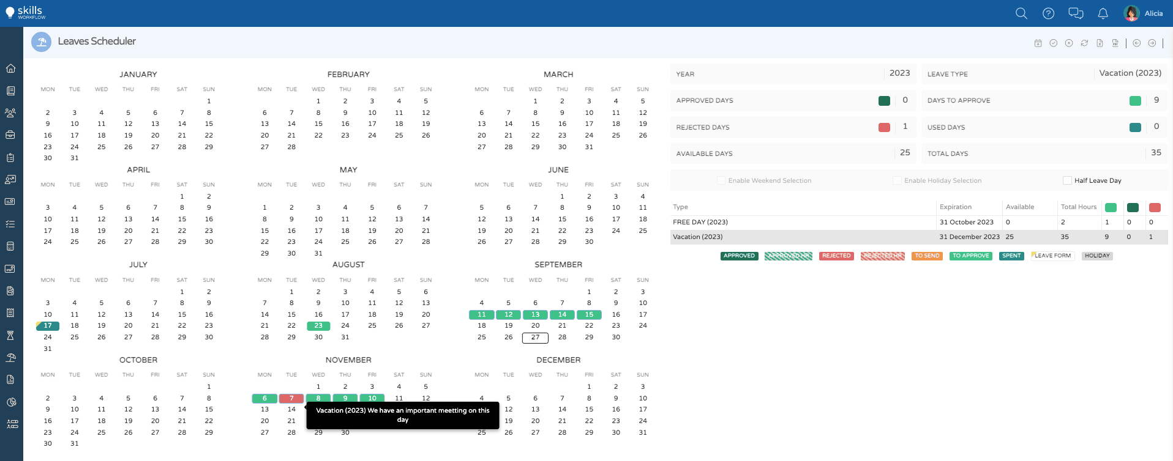
Task: Click the LEAVE FORM legend label
Action: (1052, 256)
